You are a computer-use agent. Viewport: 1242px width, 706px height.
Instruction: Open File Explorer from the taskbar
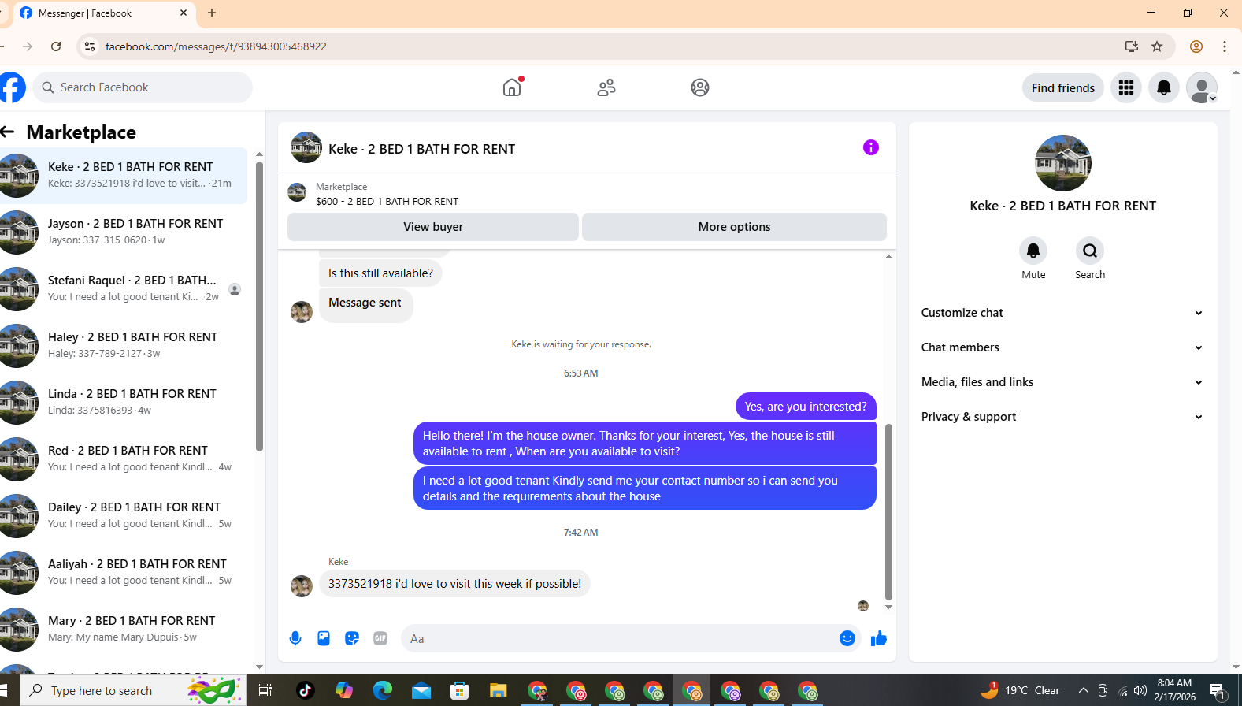click(498, 691)
